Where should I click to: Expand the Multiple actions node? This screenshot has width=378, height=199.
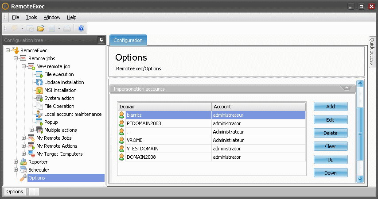tap(32, 130)
